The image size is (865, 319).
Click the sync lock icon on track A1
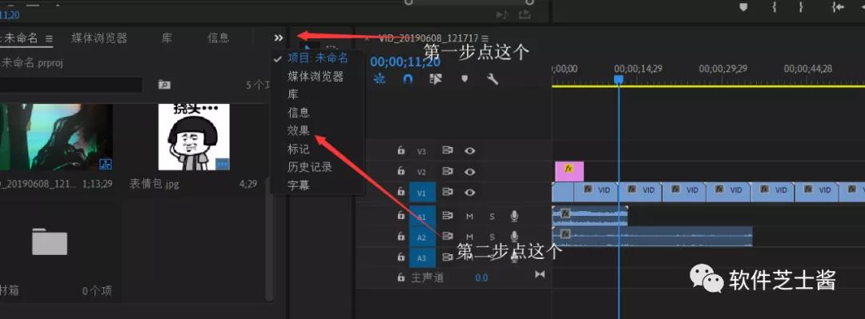point(447,216)
